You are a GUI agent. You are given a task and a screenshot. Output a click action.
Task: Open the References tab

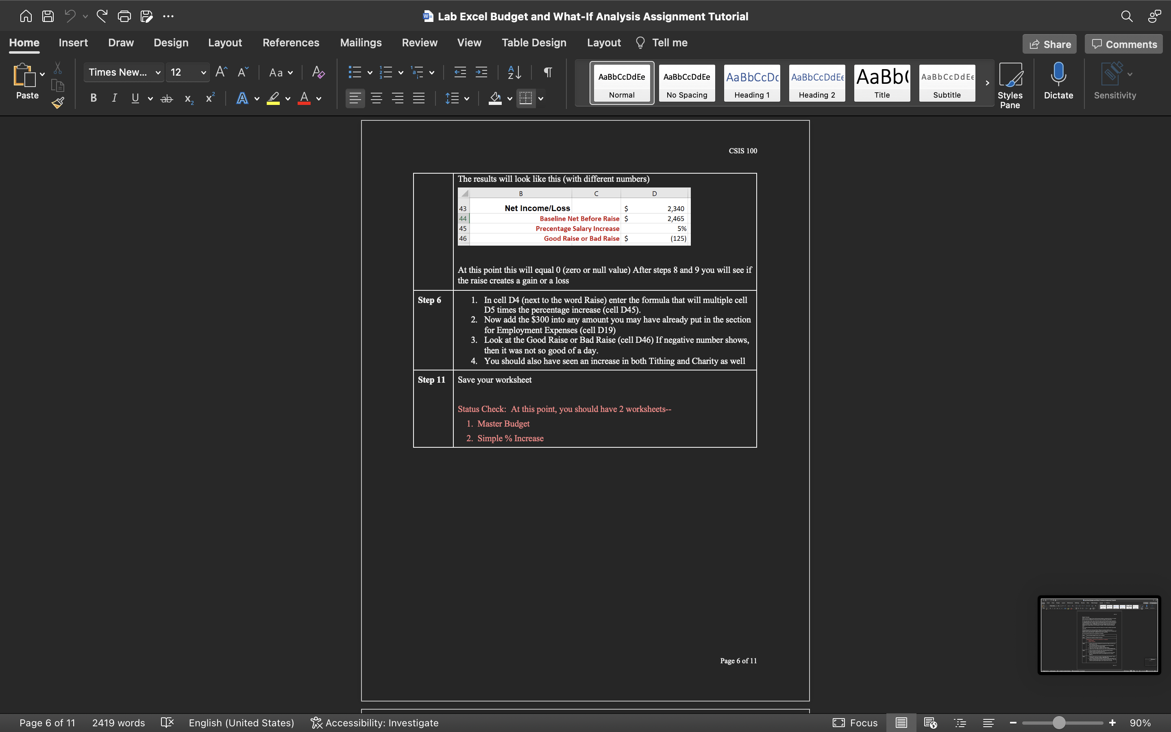[291, 43]
